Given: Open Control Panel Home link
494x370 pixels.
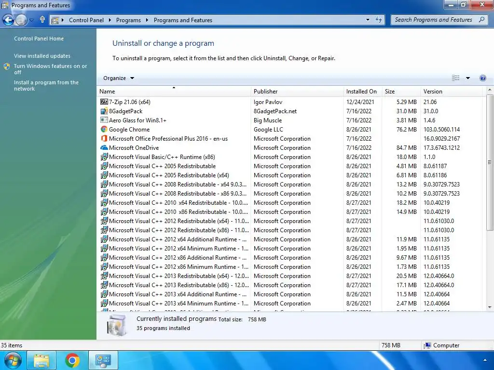Looking at the screenshot, I should [39, 39].
